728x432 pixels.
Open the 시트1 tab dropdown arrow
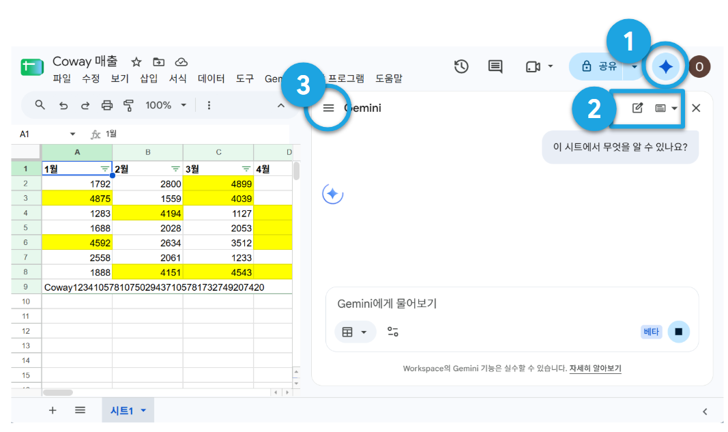[x=143, y=410]
